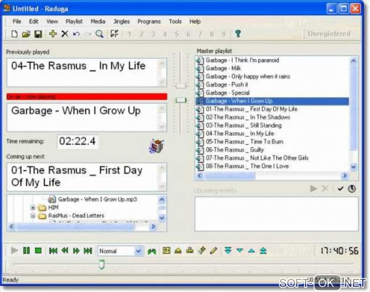Click the clock icon above events box
This screenshot has width=370, height=292.
click(352, 189)
